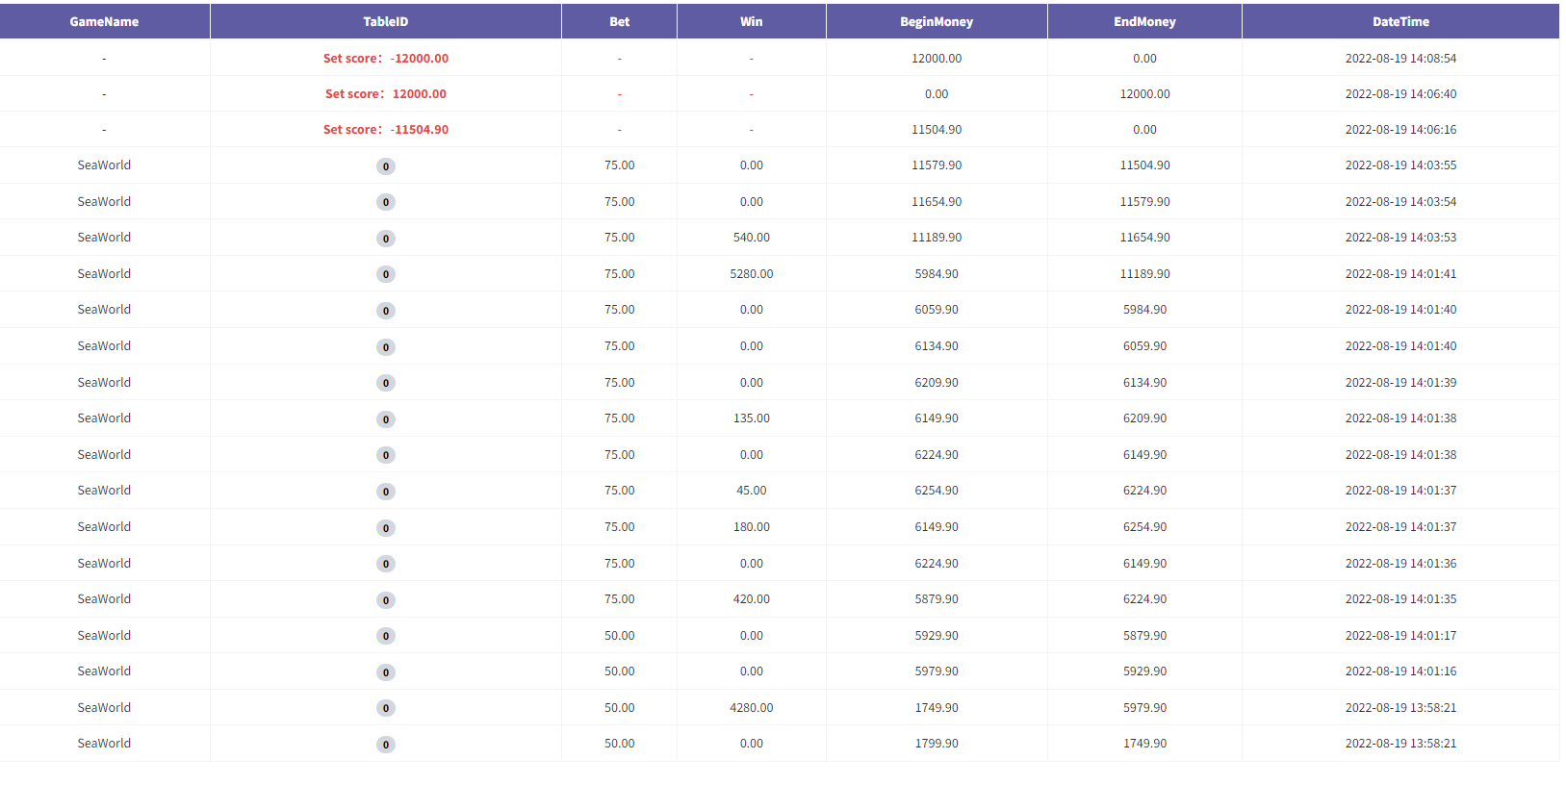Click timestamp 2022-08-19 14:06:16
This screenshot has height=785, width=1566.
[x=1400, y=129]
